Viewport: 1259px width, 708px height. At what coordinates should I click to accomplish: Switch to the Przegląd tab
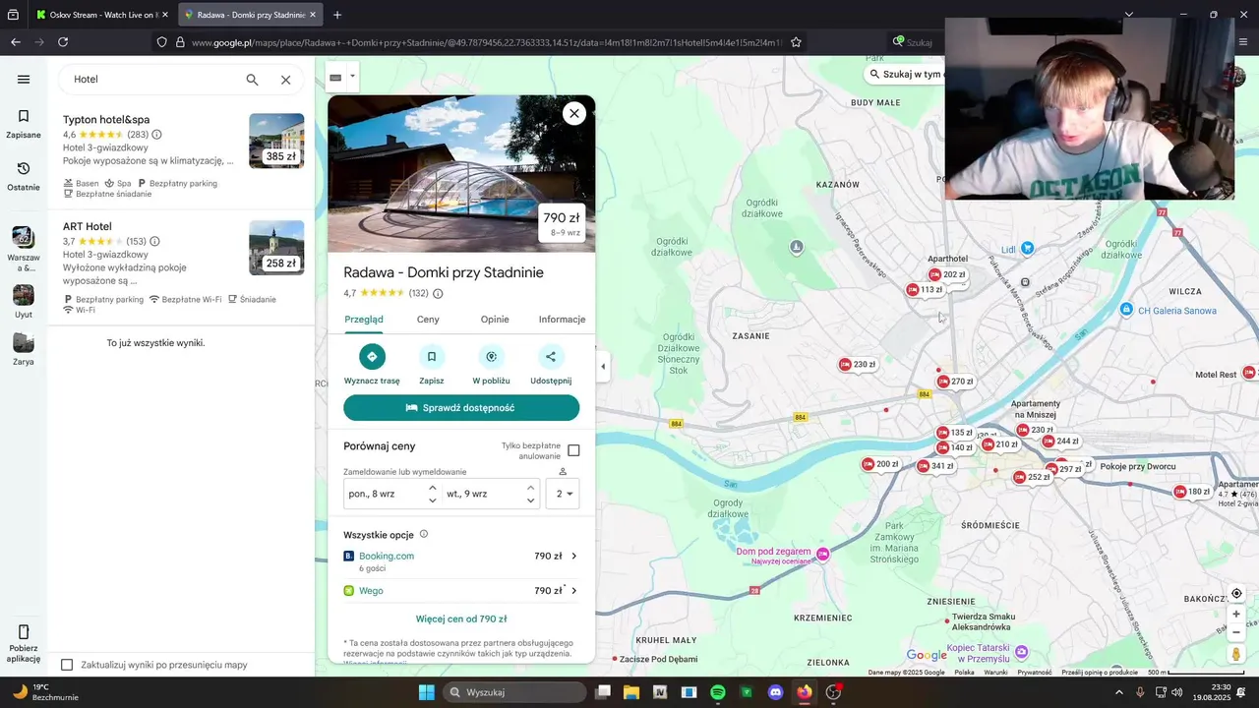point(364,320)
